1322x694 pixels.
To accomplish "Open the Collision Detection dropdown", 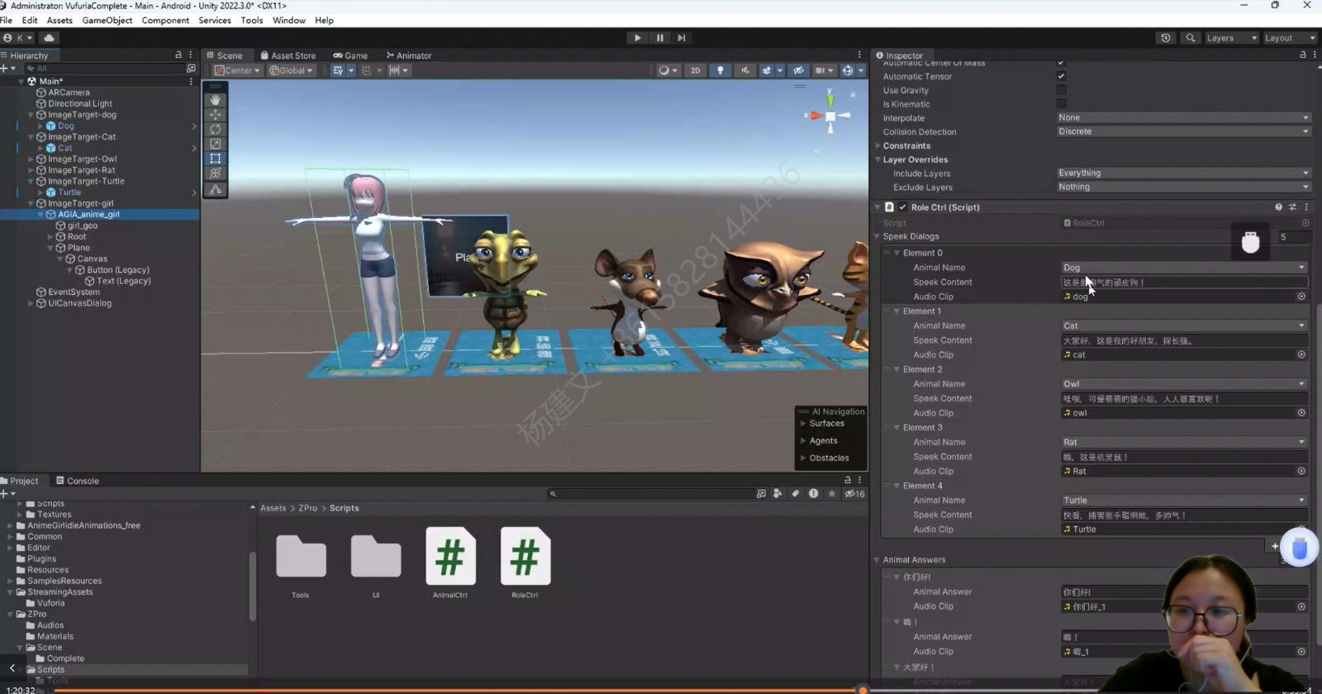I will 1183,131.
